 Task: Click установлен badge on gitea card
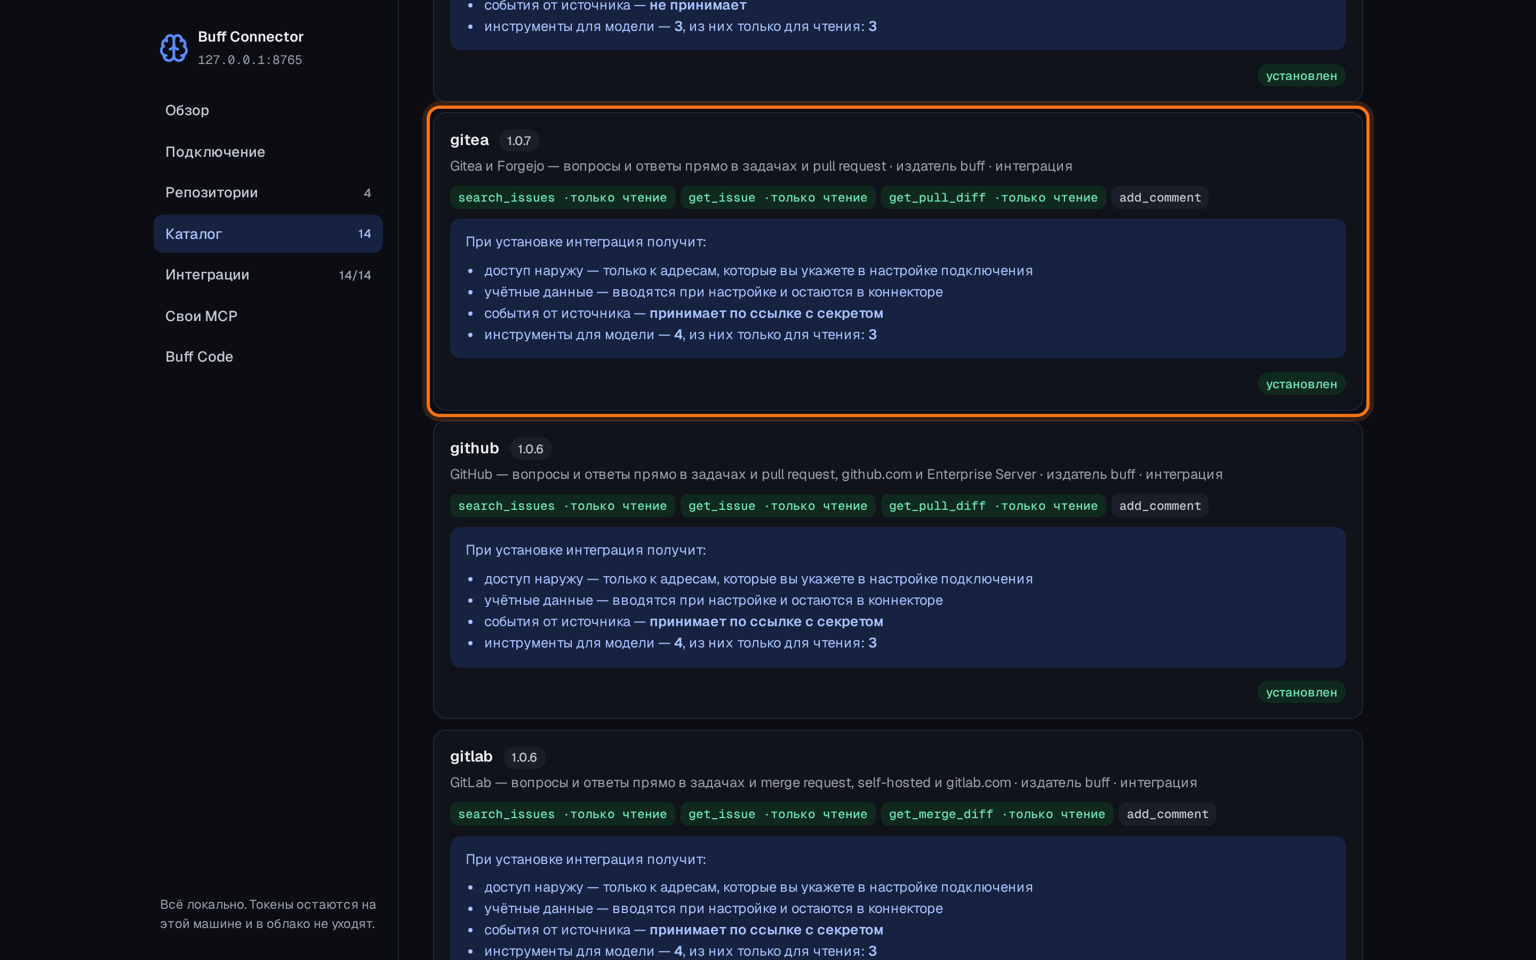pyautogui.click(x=1301, y=383)
